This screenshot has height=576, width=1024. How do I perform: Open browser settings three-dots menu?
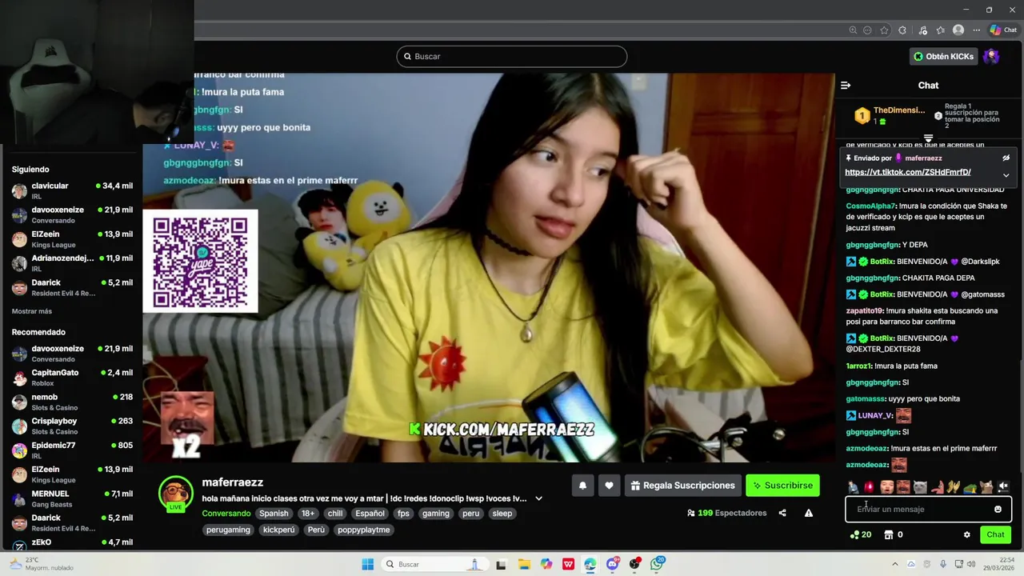pos(977,30)
